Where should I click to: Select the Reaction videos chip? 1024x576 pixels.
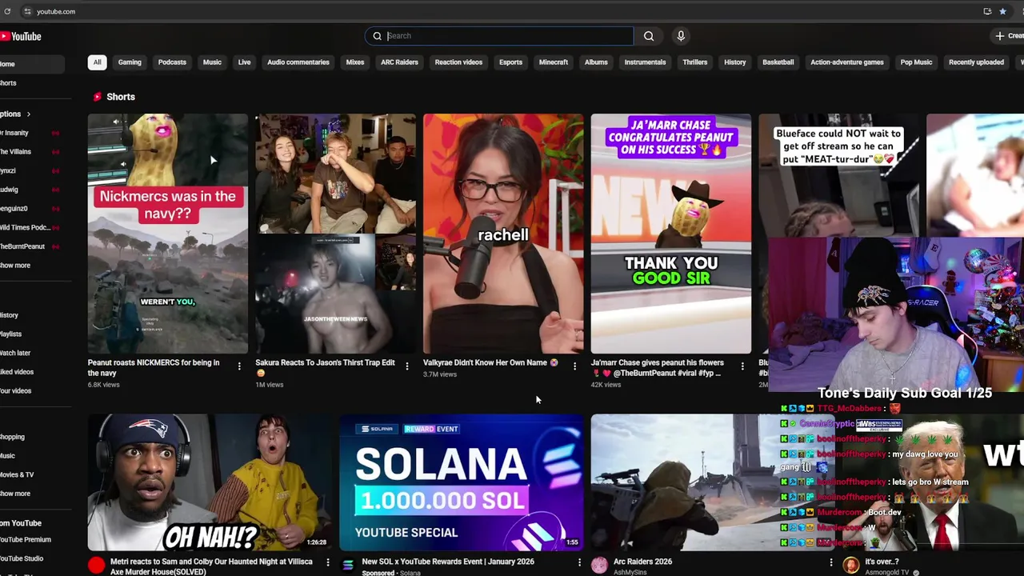pyautogui.click(x=458, y=62)
